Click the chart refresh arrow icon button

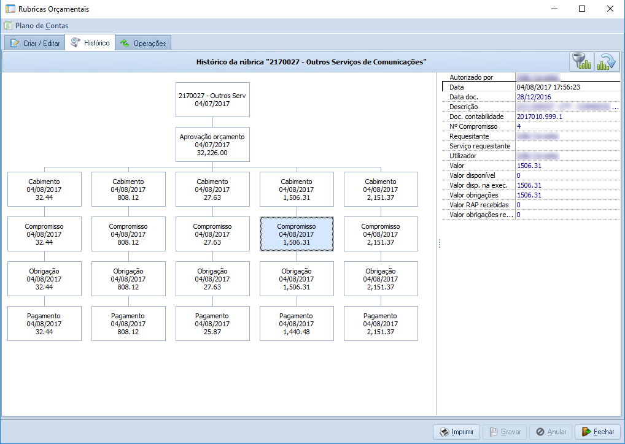[x=606, y=62]
